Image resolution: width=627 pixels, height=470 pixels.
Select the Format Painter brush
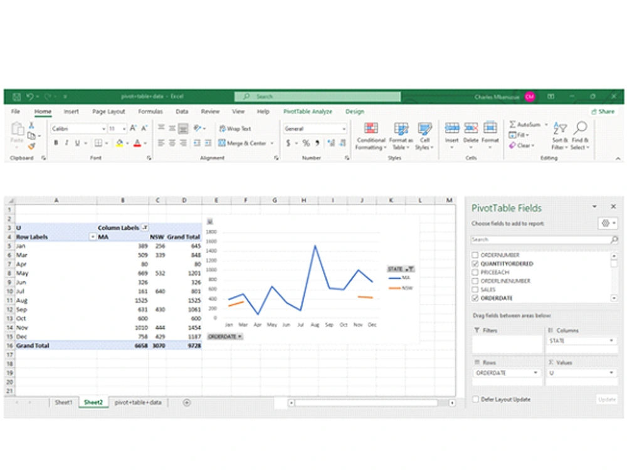(x=31, y=146)
